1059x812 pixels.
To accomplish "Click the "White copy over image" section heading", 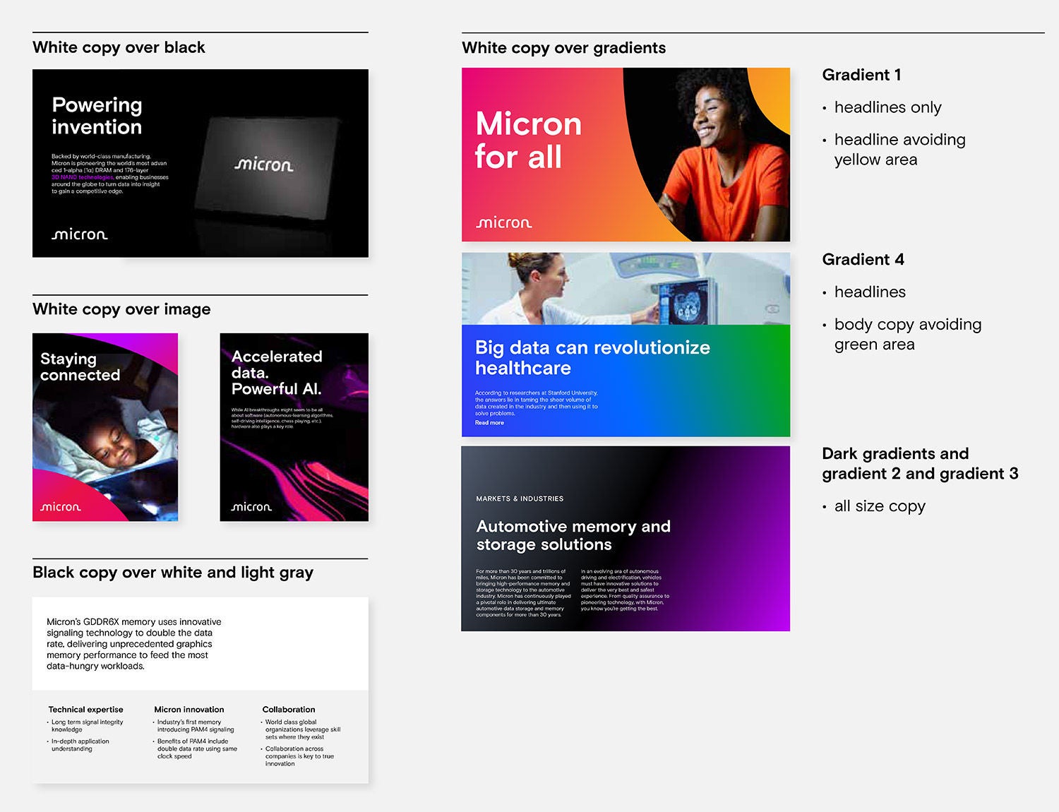I will coord(121,309).
